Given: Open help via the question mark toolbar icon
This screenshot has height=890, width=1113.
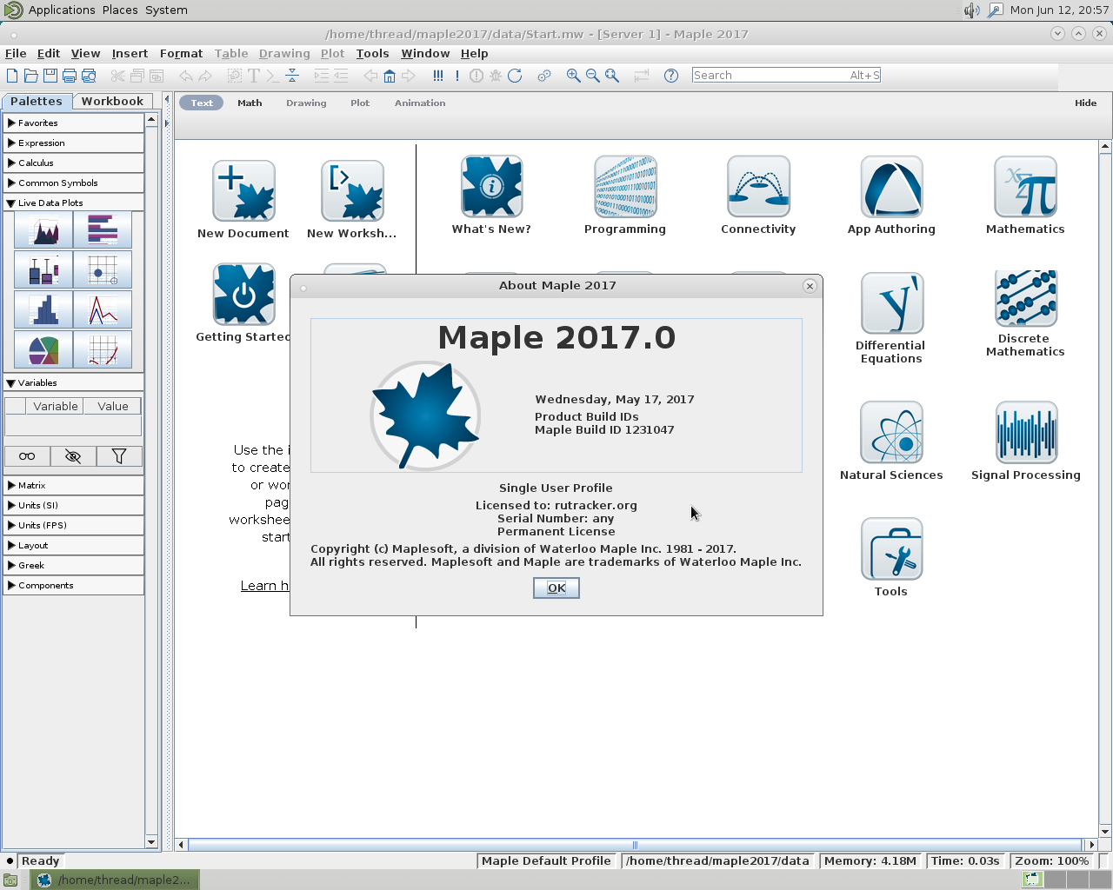Looking at the screenshot, I should (671, 76).
